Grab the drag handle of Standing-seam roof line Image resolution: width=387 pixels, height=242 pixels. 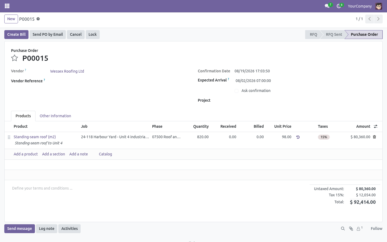pyautogui.click(x=9, y=137)
